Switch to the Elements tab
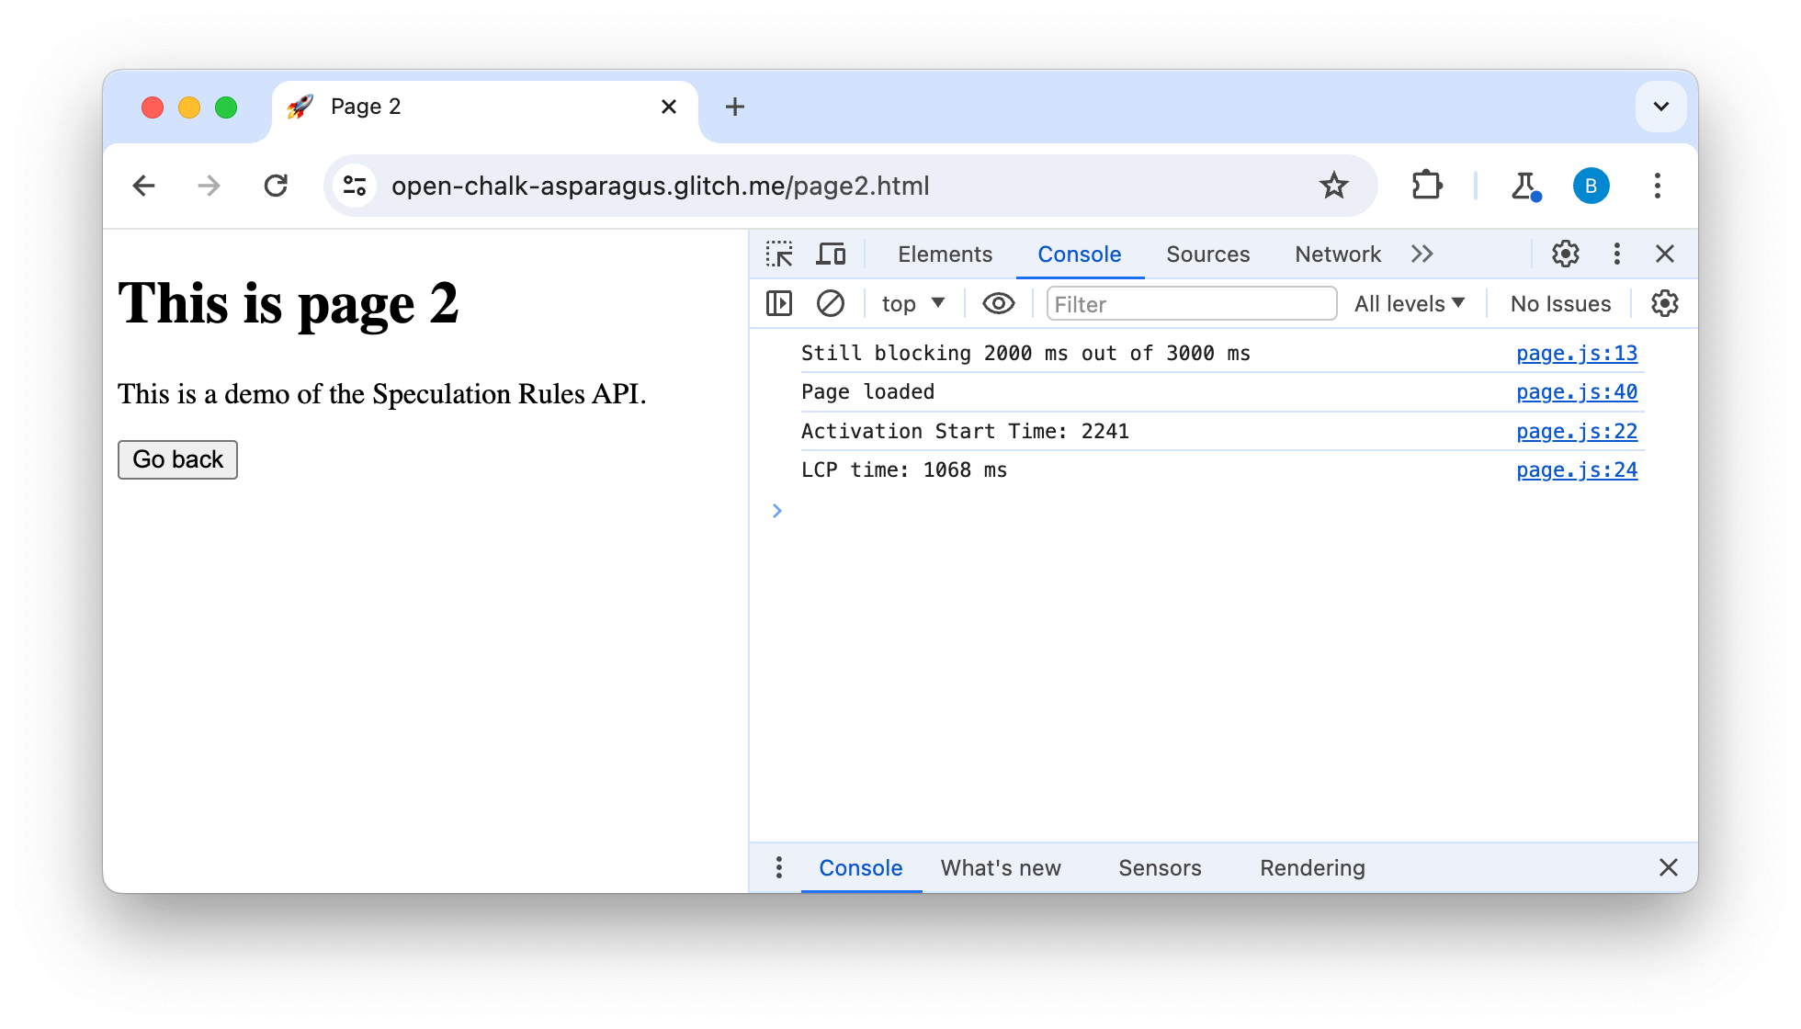Viewport: 1801px width, 1029px height. (x=945, y=253)
